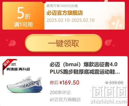
Task: Click the 值值值 watermark logo
Action: (x=109, y=92)
